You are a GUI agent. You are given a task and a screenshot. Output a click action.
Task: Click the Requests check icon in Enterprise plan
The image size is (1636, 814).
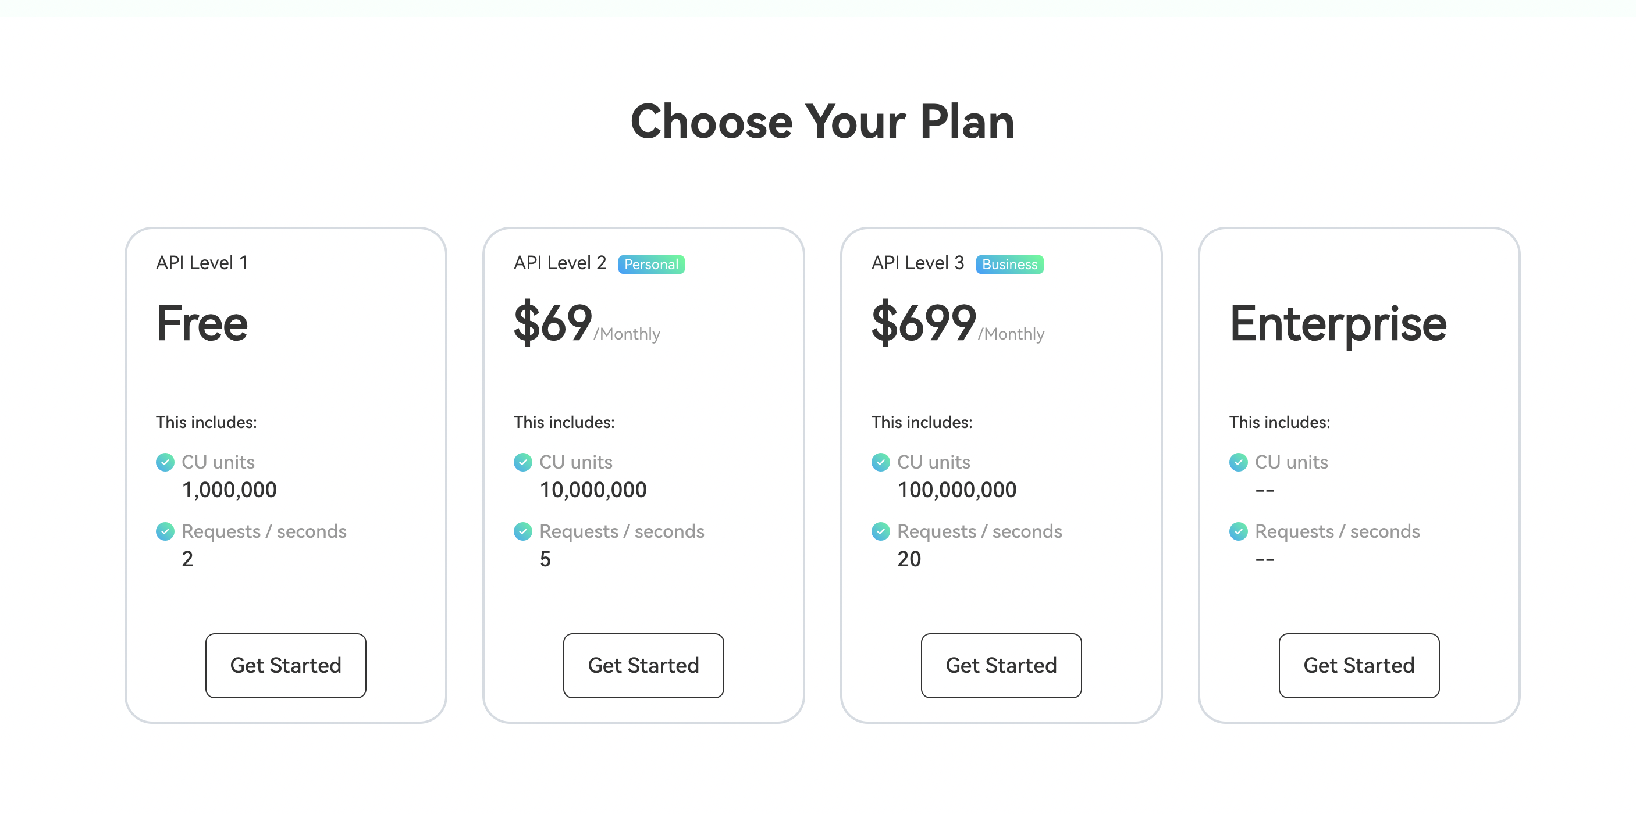(x=1238, y=531)
